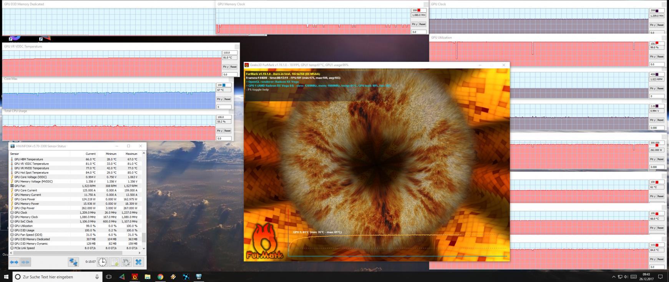
Task: Open HWiNFO taskbar icon
Action: (199, 277)
